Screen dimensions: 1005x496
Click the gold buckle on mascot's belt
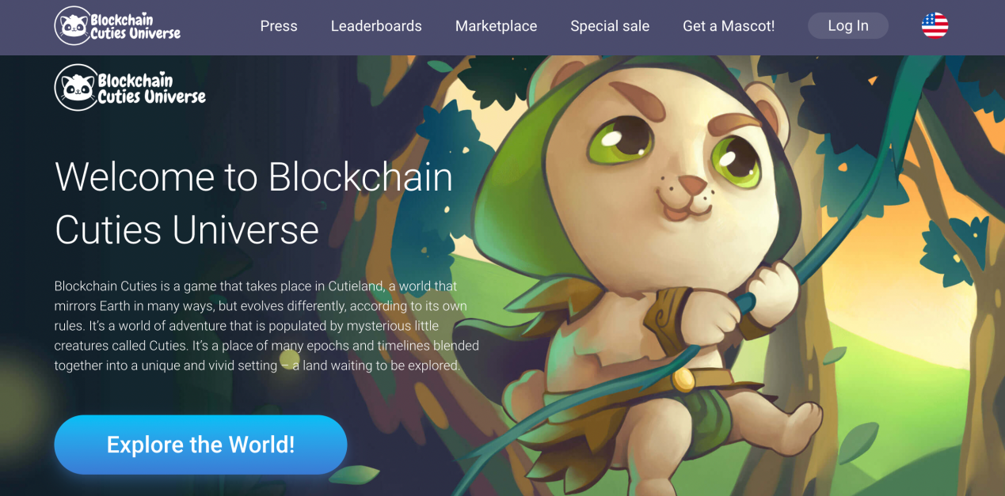[x=683, y=381]
